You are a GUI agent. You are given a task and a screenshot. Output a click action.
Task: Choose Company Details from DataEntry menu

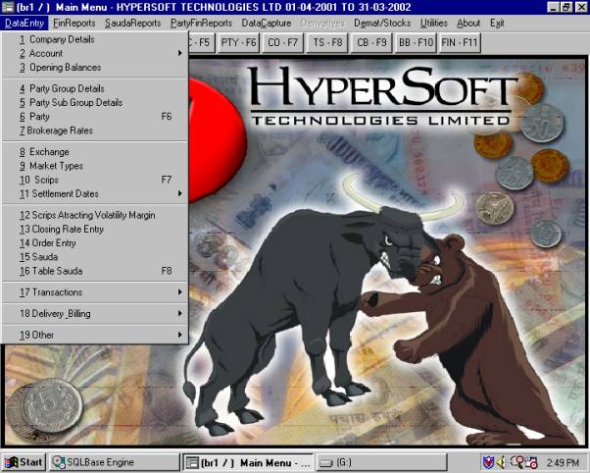(57, 39)
